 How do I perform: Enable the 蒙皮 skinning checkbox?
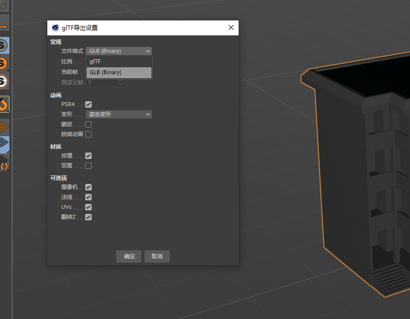pos(89,124)
